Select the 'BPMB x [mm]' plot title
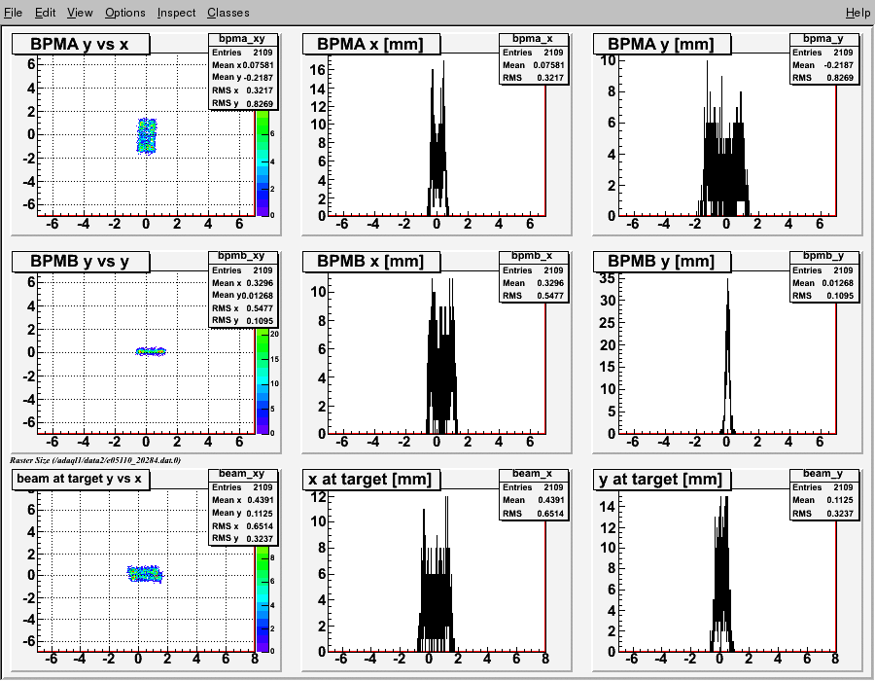Image resolution: width=875 pixels, height=681 pixels. click(x=371, y=262)
